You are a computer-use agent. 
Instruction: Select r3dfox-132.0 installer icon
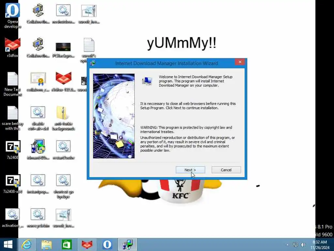(63, 82)
